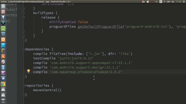Image resolution: width=186 pixels, height=104 pixels.
Task: Click the 'repositories' word
Action: (37, 86)
